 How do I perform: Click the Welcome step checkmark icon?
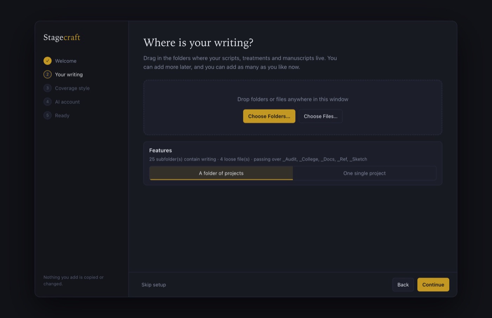tap(47, 61)
